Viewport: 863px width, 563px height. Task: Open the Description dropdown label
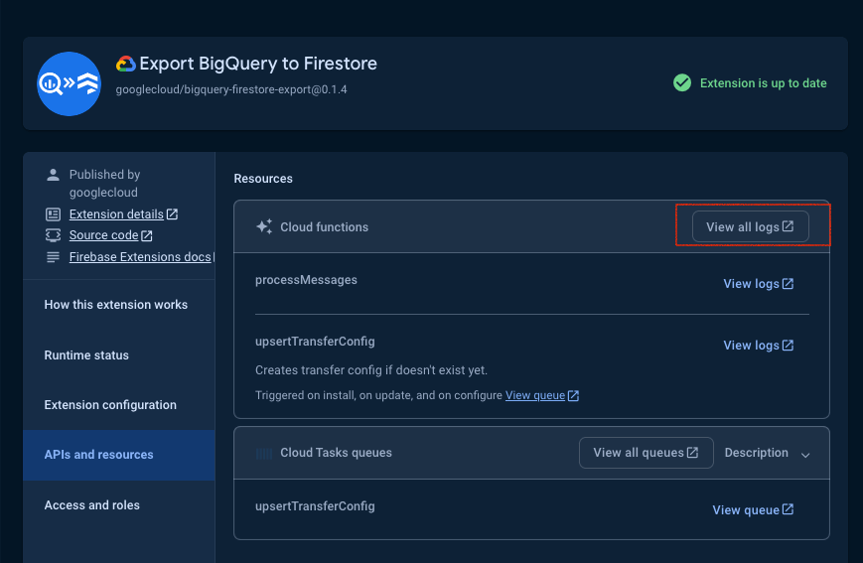pos(756,453)
